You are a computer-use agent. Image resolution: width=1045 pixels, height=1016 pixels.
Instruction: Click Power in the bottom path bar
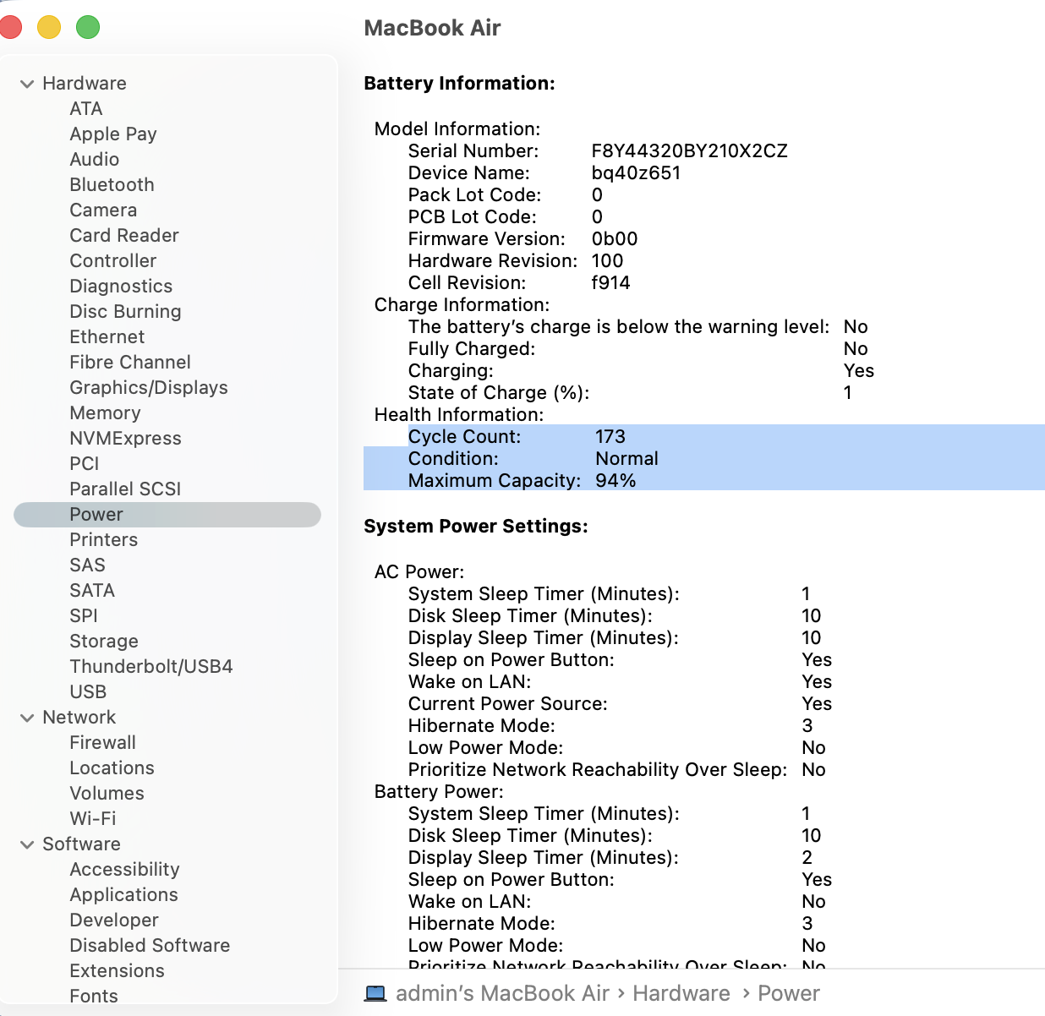pyautogui.click(x=789, y=993)
